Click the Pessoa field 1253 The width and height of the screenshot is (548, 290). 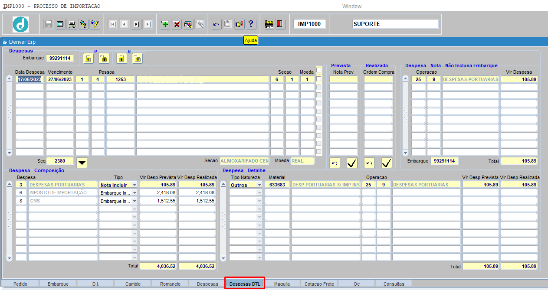click(121, 79)
